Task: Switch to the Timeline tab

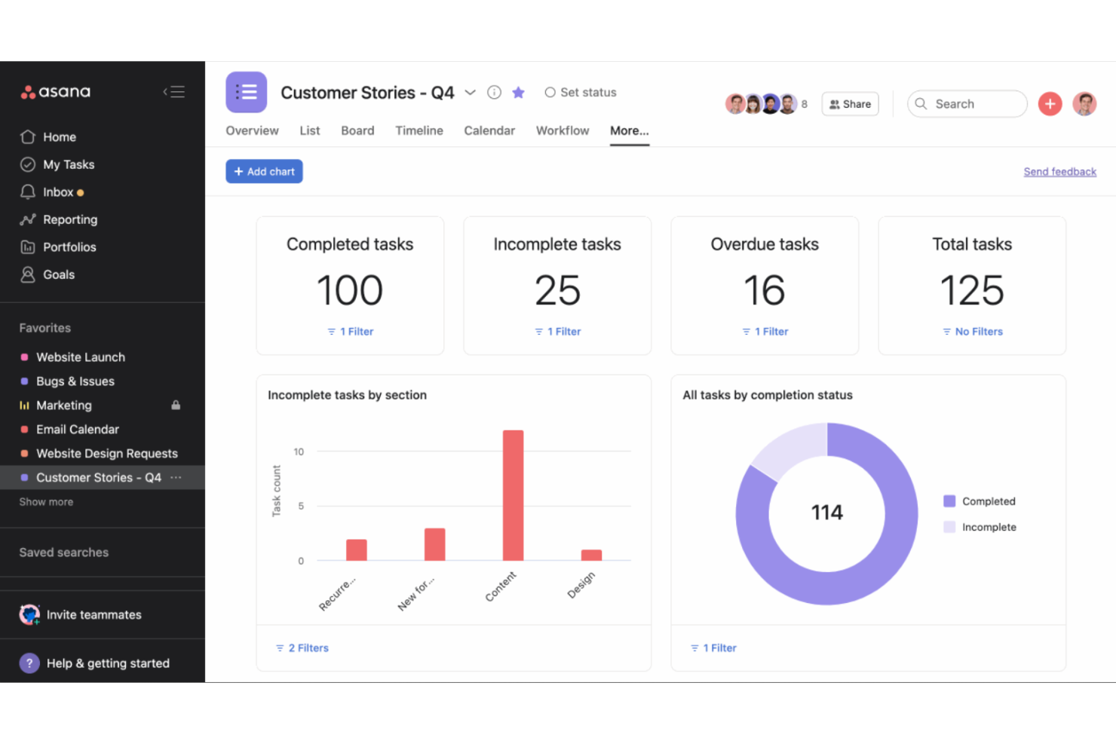Action: pyautogui.click(x=419, y=130)
